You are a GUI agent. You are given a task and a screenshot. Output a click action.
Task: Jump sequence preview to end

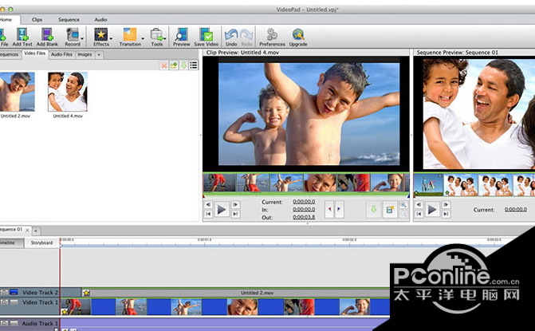click(446, 214)
